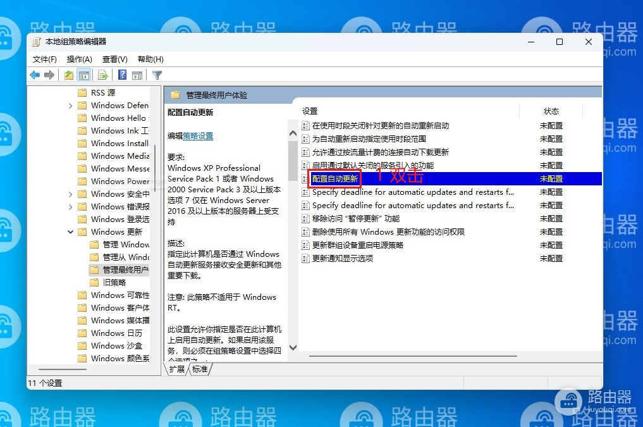Open the Help question mark icon
This screenshot has width=643, height=427.
(x=122, y=75)
